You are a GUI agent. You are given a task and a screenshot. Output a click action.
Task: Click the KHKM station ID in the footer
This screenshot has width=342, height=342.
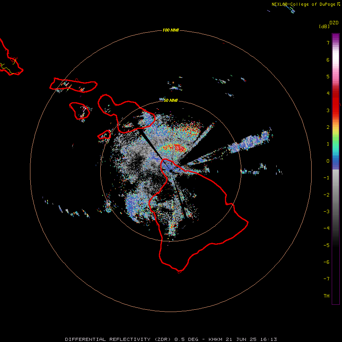(x=215, y=339)
